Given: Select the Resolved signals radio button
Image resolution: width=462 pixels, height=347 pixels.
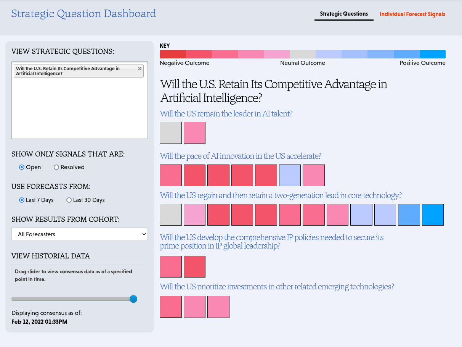Looking at the screenshot, I should [56, 167].
